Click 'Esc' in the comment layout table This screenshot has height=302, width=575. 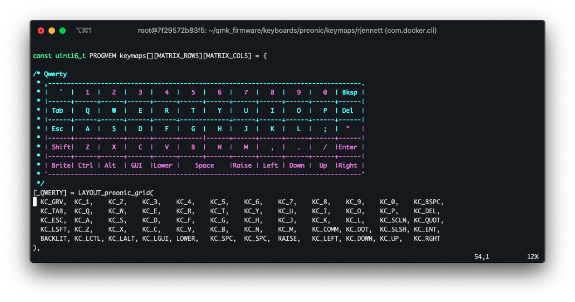coord(57,129)
